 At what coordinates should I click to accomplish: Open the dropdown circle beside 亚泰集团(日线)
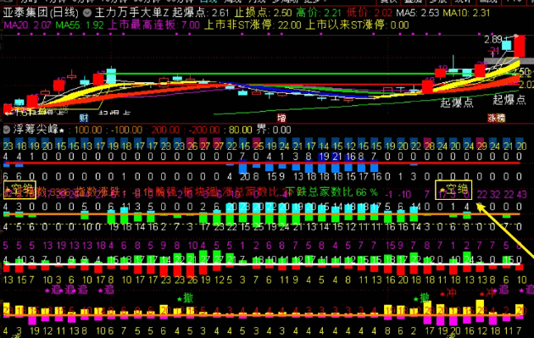click(x=87, y=13)
